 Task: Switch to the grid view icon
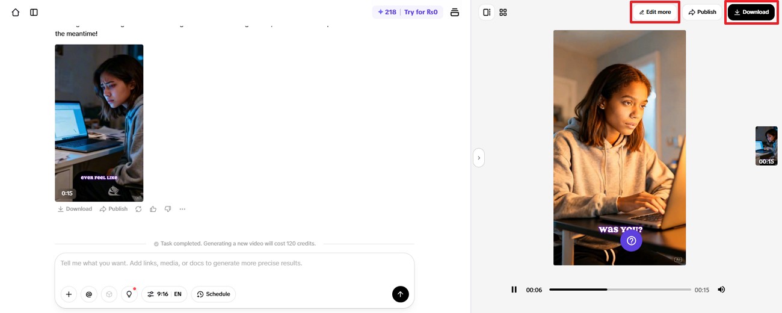503,12
